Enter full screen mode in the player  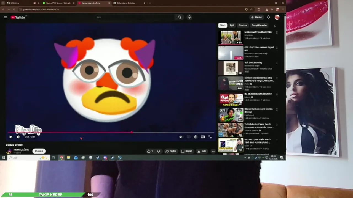pos(210,137)
